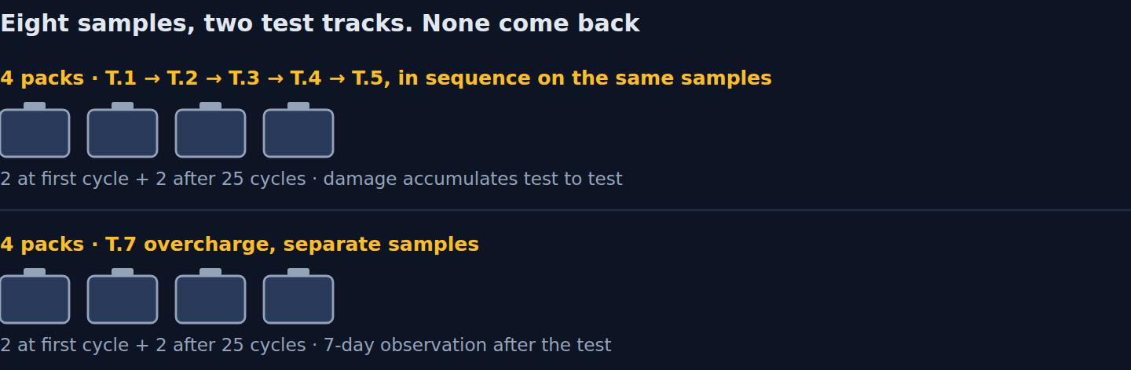Viewport: 1131px width, 370px height.
Task: Click the horizontal divider between the two tracks
Action: 565,210
